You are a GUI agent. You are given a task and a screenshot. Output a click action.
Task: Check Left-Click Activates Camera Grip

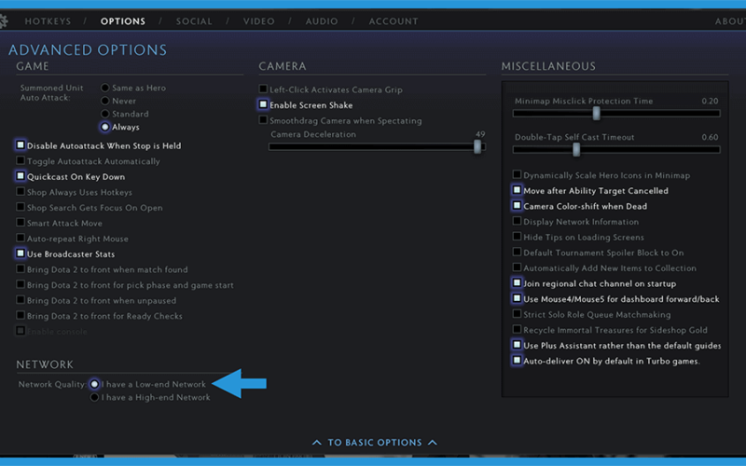pos(263,89)
